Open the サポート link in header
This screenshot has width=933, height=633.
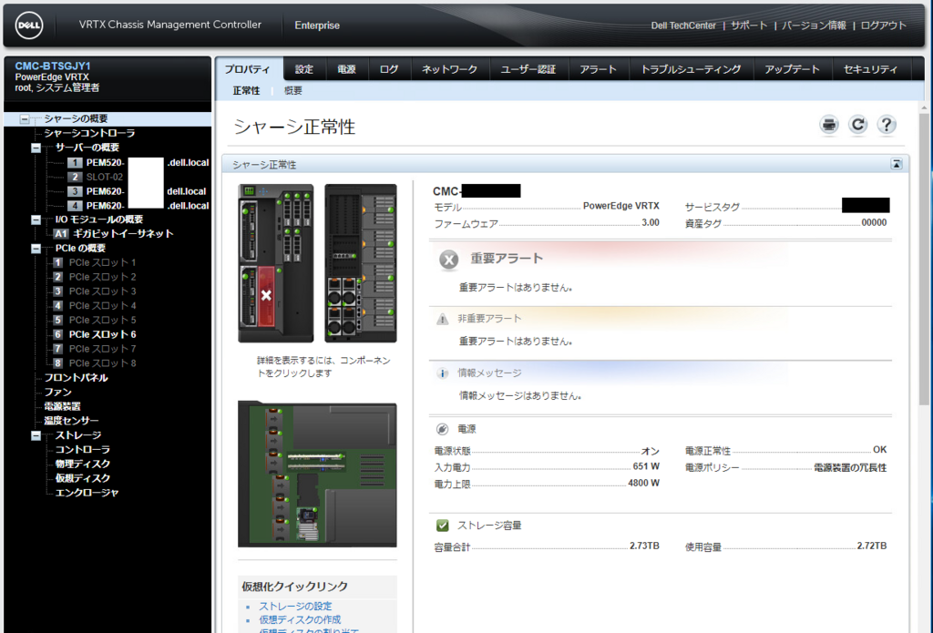pos(749,26)
